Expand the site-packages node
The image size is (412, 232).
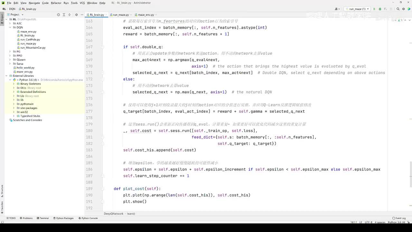coord(14,108)
